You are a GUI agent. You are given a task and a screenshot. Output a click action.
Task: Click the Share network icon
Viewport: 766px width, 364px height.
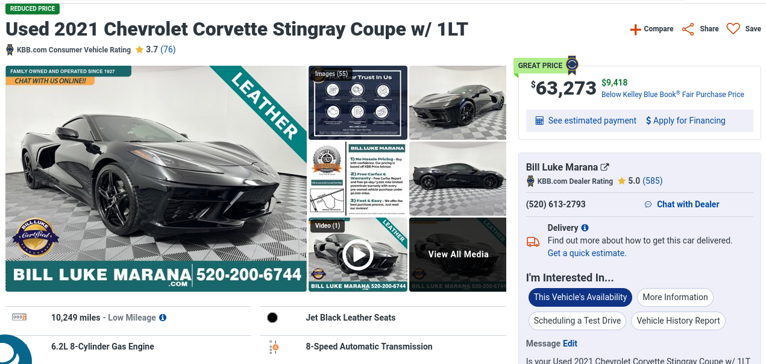pyautogui.click(x=688, y=29)
